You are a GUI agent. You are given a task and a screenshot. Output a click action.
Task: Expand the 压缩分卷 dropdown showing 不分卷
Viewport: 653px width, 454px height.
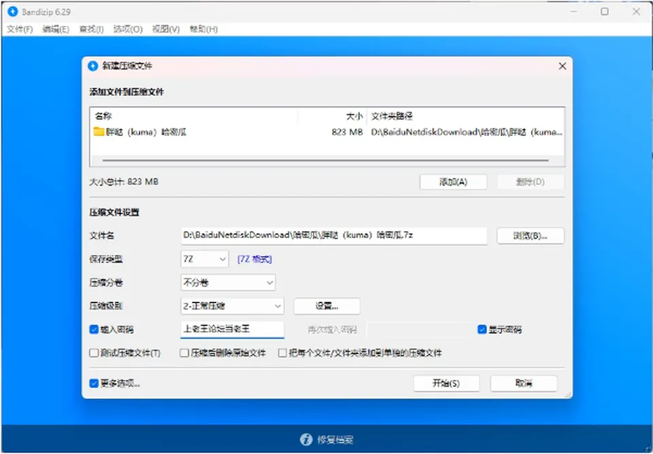point(228,283)
